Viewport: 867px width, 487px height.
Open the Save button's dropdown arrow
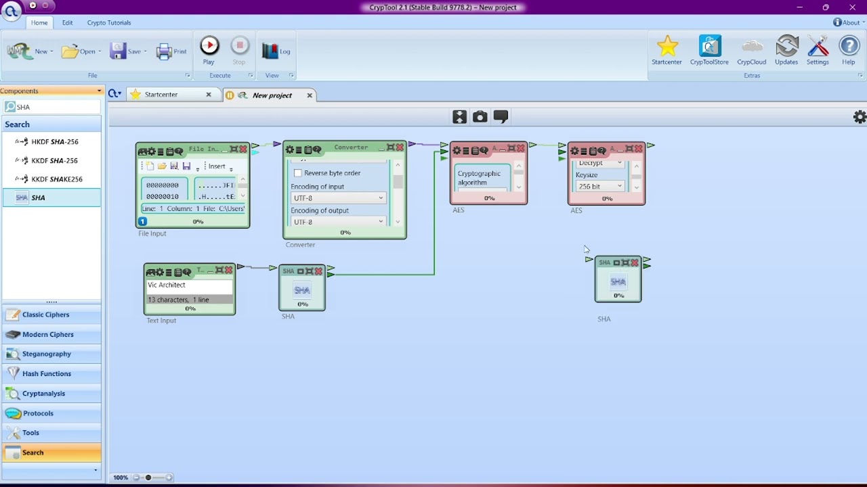click(x=145, y=51)
